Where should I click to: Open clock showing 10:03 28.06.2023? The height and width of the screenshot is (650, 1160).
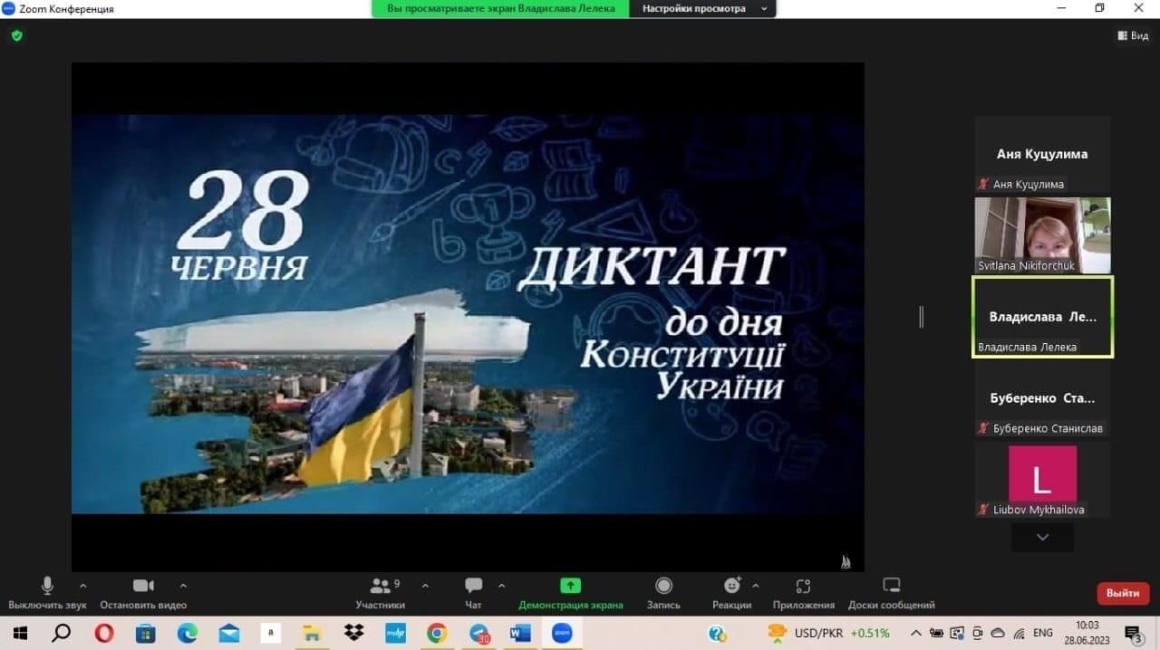(x=1087, y=632)
